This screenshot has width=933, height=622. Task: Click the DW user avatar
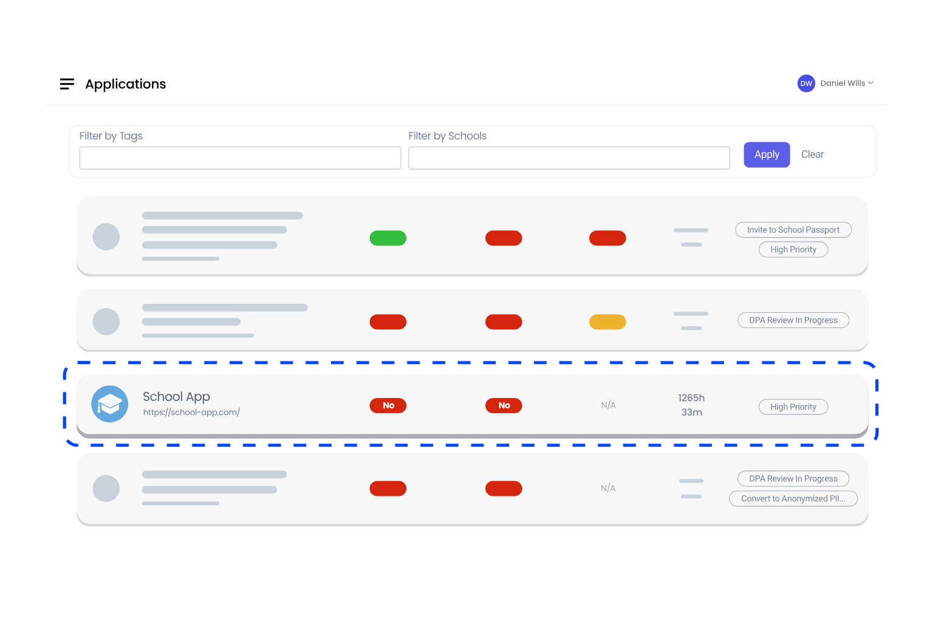805,84
